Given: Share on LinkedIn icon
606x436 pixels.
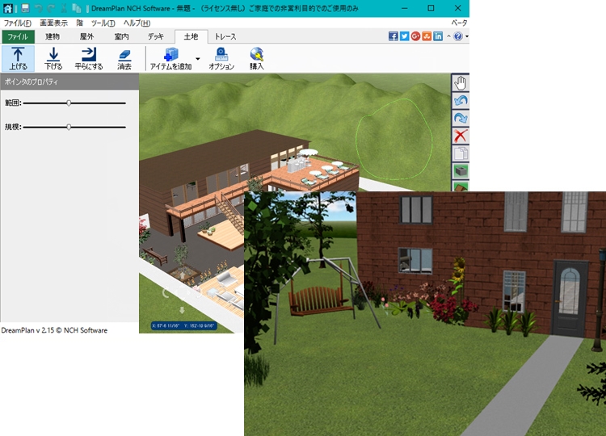Looking at the screenshot, I should pos(438,36).
